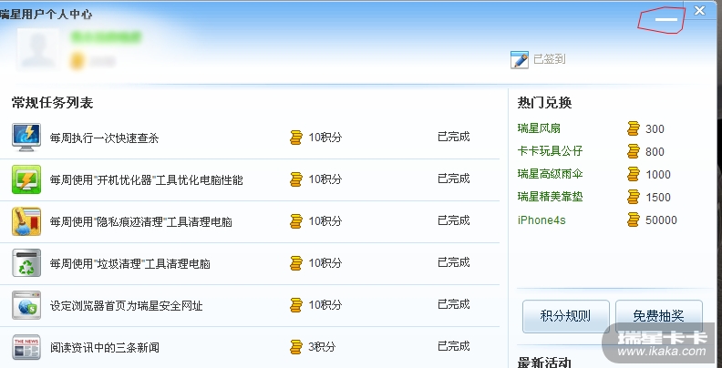Click the coin icon beside 垃圾清理 task points
This screenshot has width=722, height=368.
click(296, 263)
